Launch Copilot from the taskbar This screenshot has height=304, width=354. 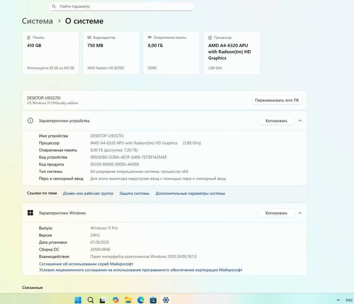(116, 300)
